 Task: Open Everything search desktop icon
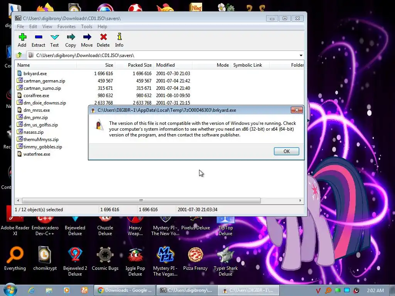coord(15,258)
